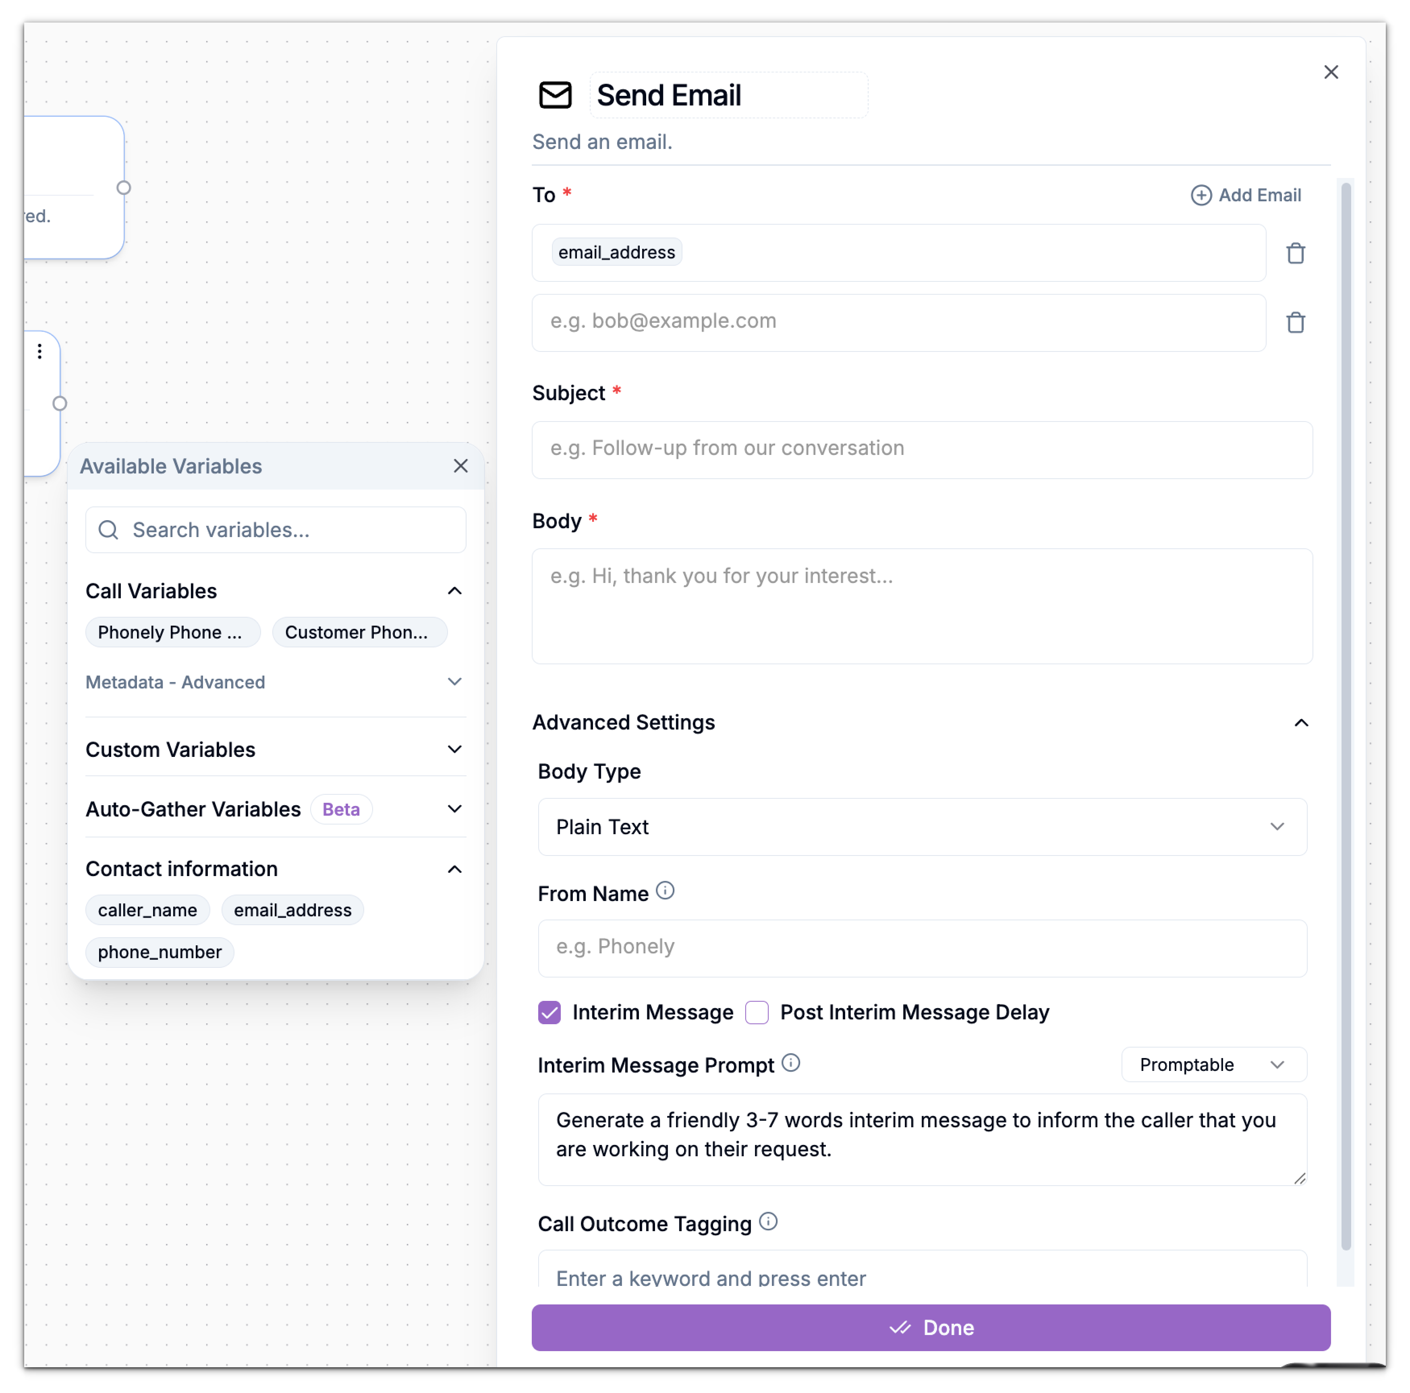Delete the email_address recipient using trash icon
The width and height of the screenshot is (1410, 1393).
point(1296,253)
